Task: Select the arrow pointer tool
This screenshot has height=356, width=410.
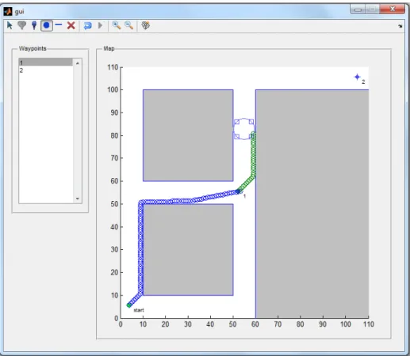Action: click(10, 25)
